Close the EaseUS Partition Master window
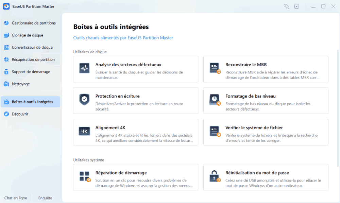 333,6
